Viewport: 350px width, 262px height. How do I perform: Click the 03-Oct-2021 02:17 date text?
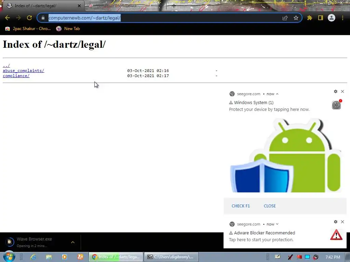(x=148, y=76)
